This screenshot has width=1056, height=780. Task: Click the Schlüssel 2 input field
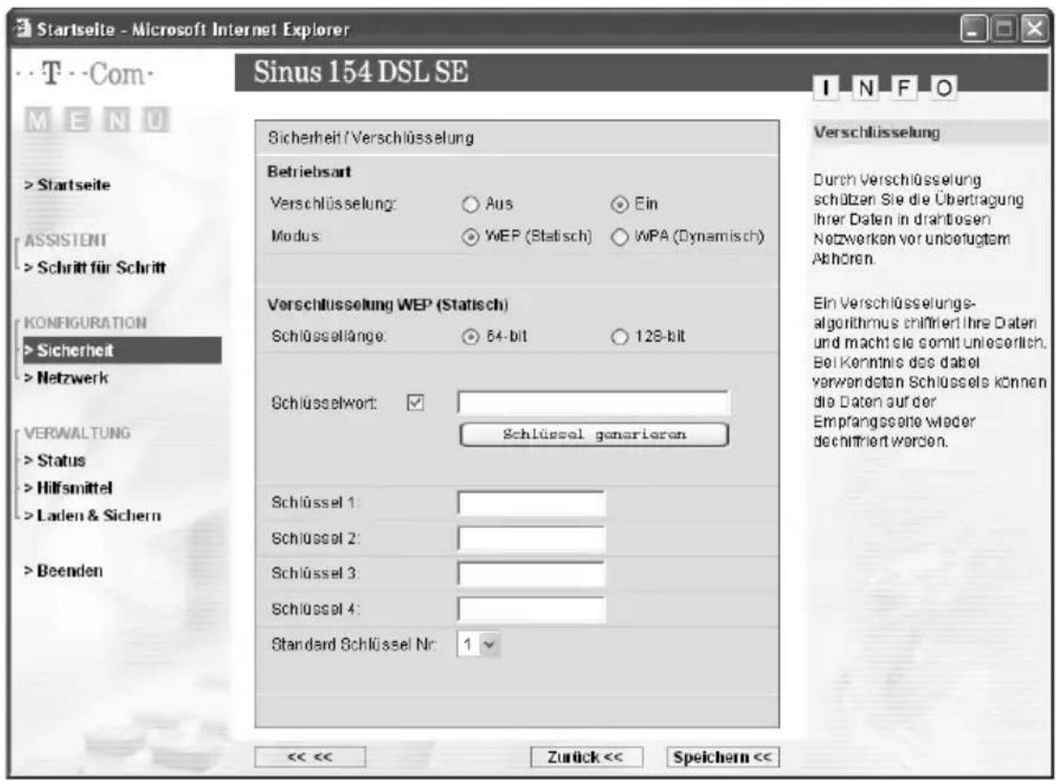click(x=532, y=539)
